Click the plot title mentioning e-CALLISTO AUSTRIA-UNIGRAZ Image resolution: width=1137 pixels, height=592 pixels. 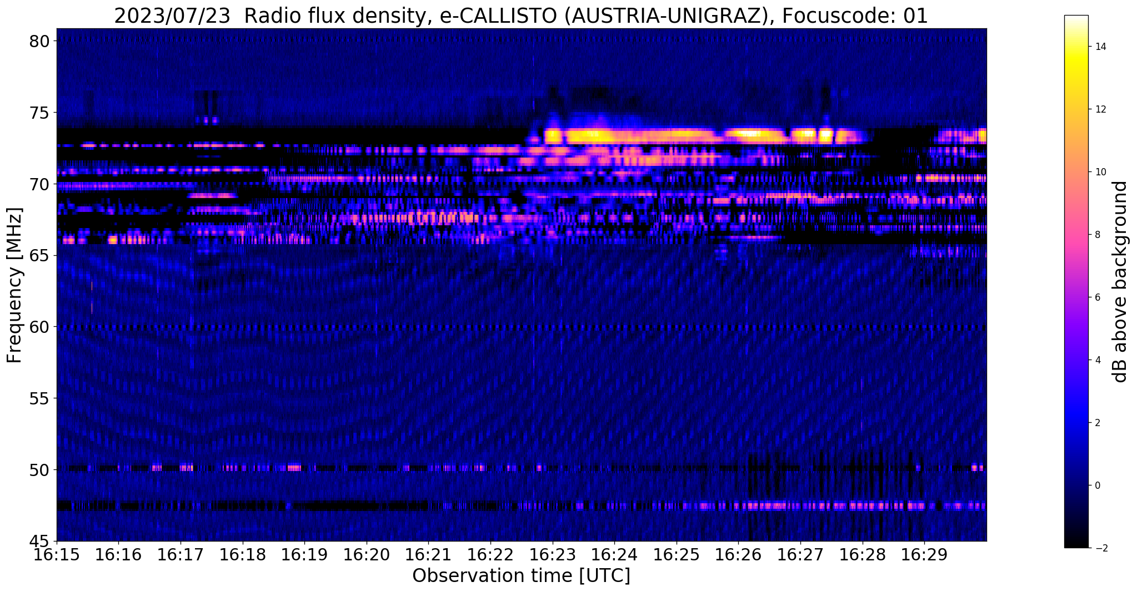(x=521, y=16)
